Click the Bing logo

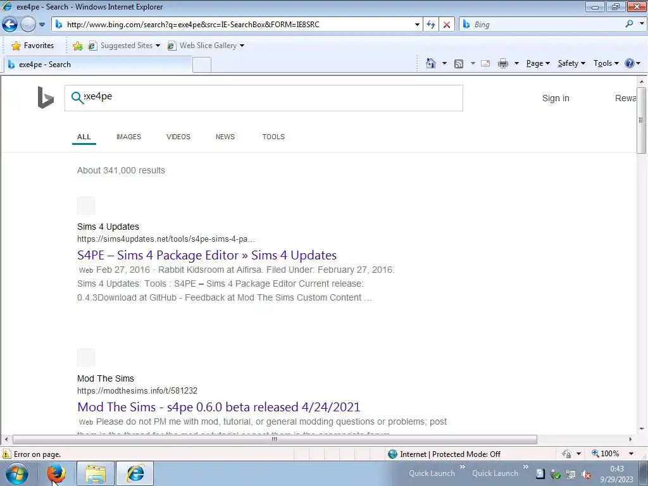(46, 97)
